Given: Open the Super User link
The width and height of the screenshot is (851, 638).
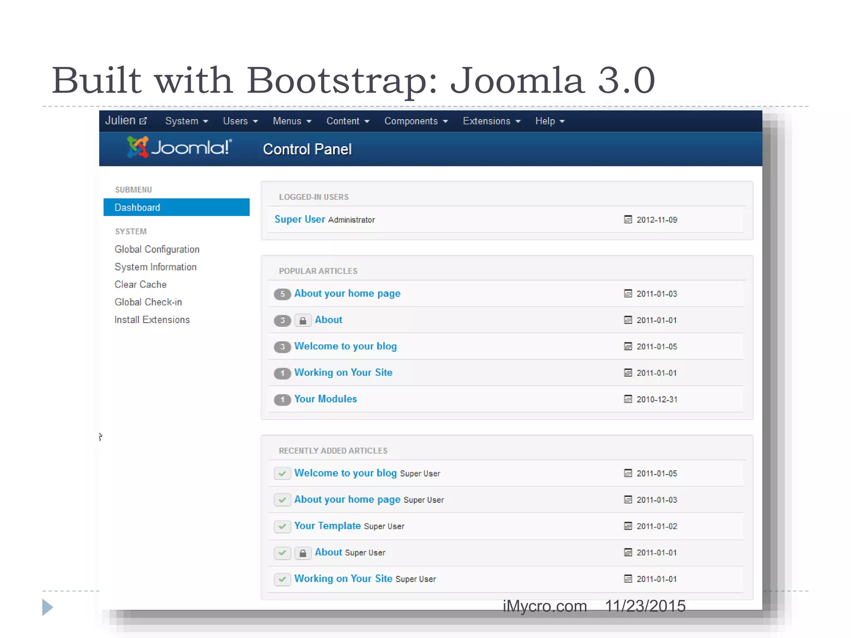Looking at the screenshot, I should click(x=300, y=219).
